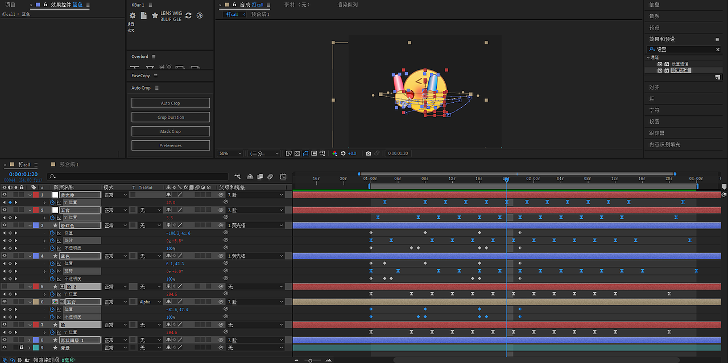Take snapshot with camera icon
Viewport: 728px width, 363px height.
(x=369, y=153)
